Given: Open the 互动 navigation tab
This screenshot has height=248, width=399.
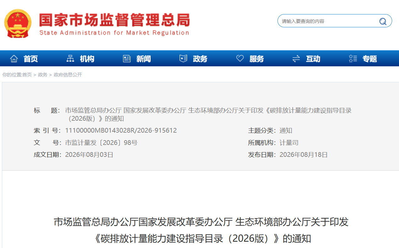Looking at the screenshot, I should pyautogui.click(x=313, y=59).
